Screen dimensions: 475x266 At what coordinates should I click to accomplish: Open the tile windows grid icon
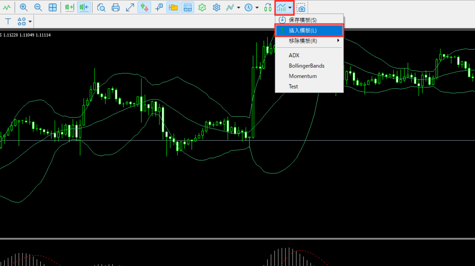point(52,7)
